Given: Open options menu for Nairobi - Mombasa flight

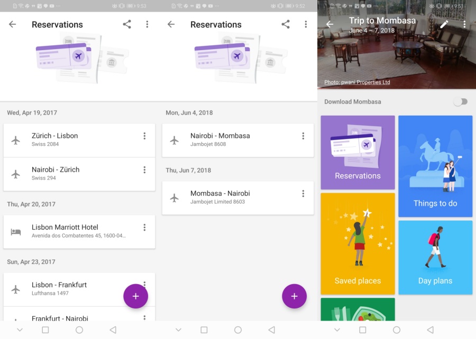Looking at the screenshot, I should [x=303, y=136].
